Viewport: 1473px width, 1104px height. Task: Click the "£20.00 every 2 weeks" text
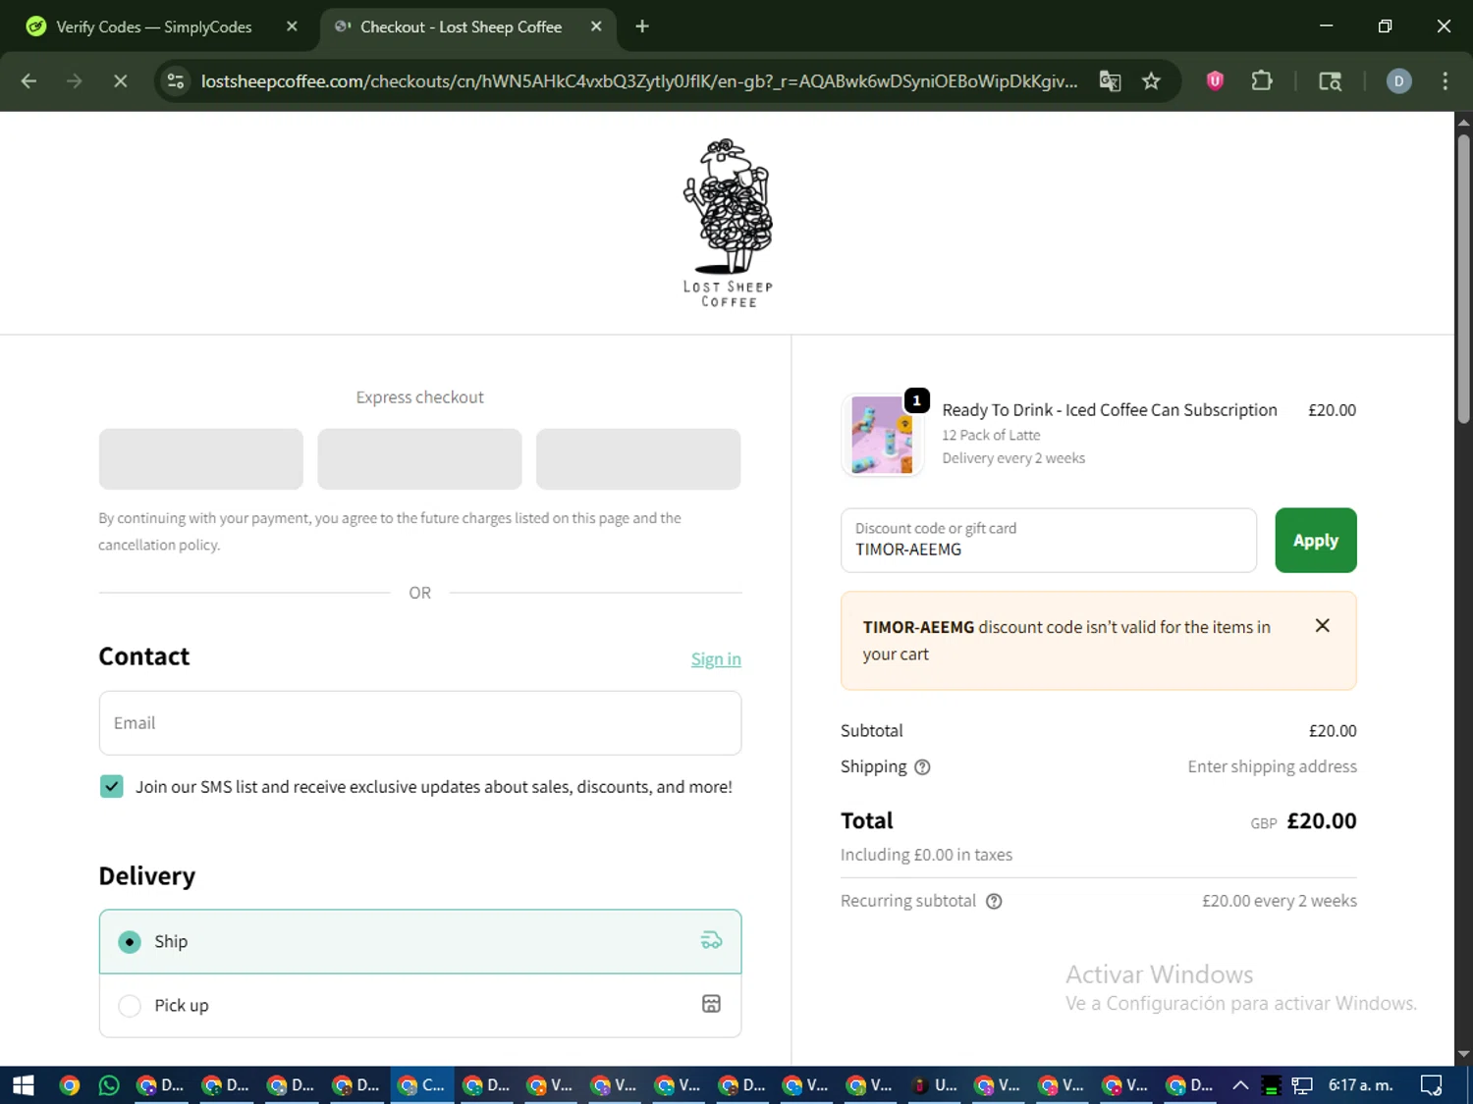click(x=1280, y=901)
